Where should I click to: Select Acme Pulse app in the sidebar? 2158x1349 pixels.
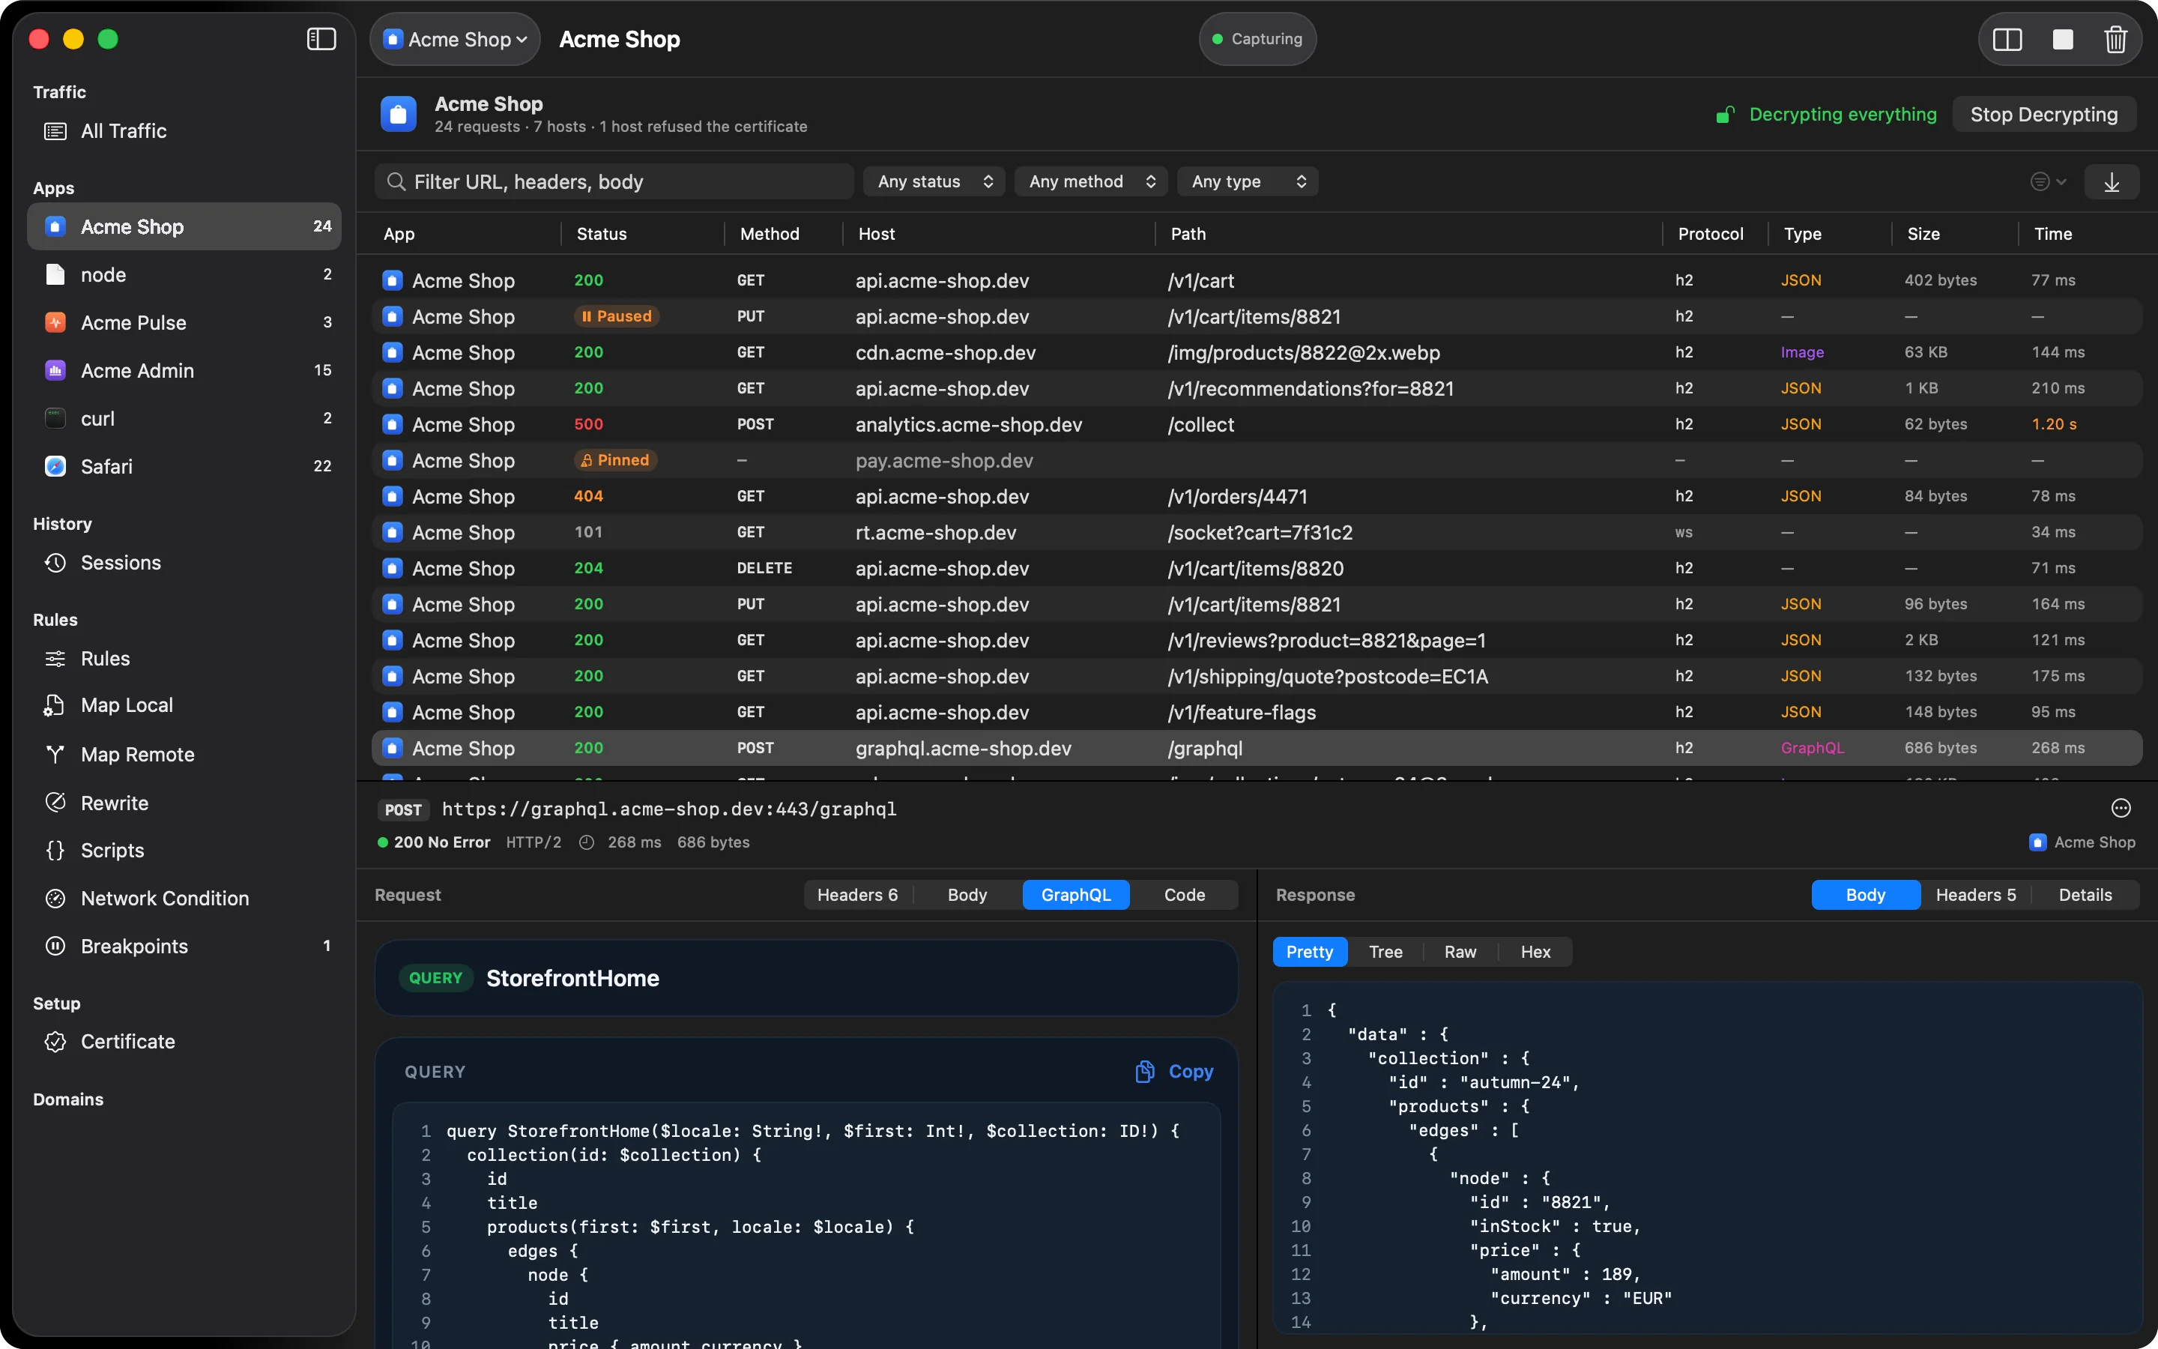coord(184,322)
